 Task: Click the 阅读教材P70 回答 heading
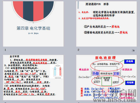(x=97, y=4)
